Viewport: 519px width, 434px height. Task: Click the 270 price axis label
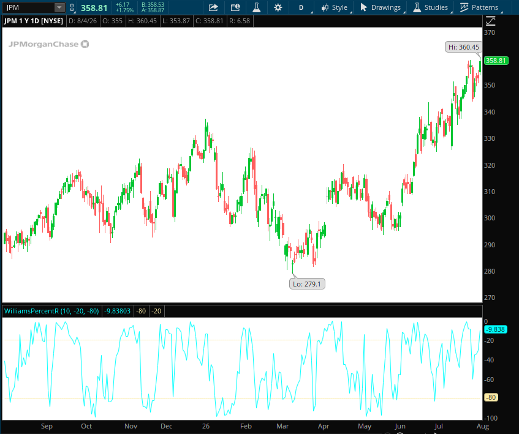490,297
